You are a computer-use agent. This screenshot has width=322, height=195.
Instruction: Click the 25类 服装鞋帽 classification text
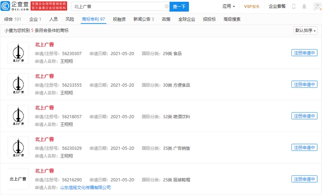[176, 180]
